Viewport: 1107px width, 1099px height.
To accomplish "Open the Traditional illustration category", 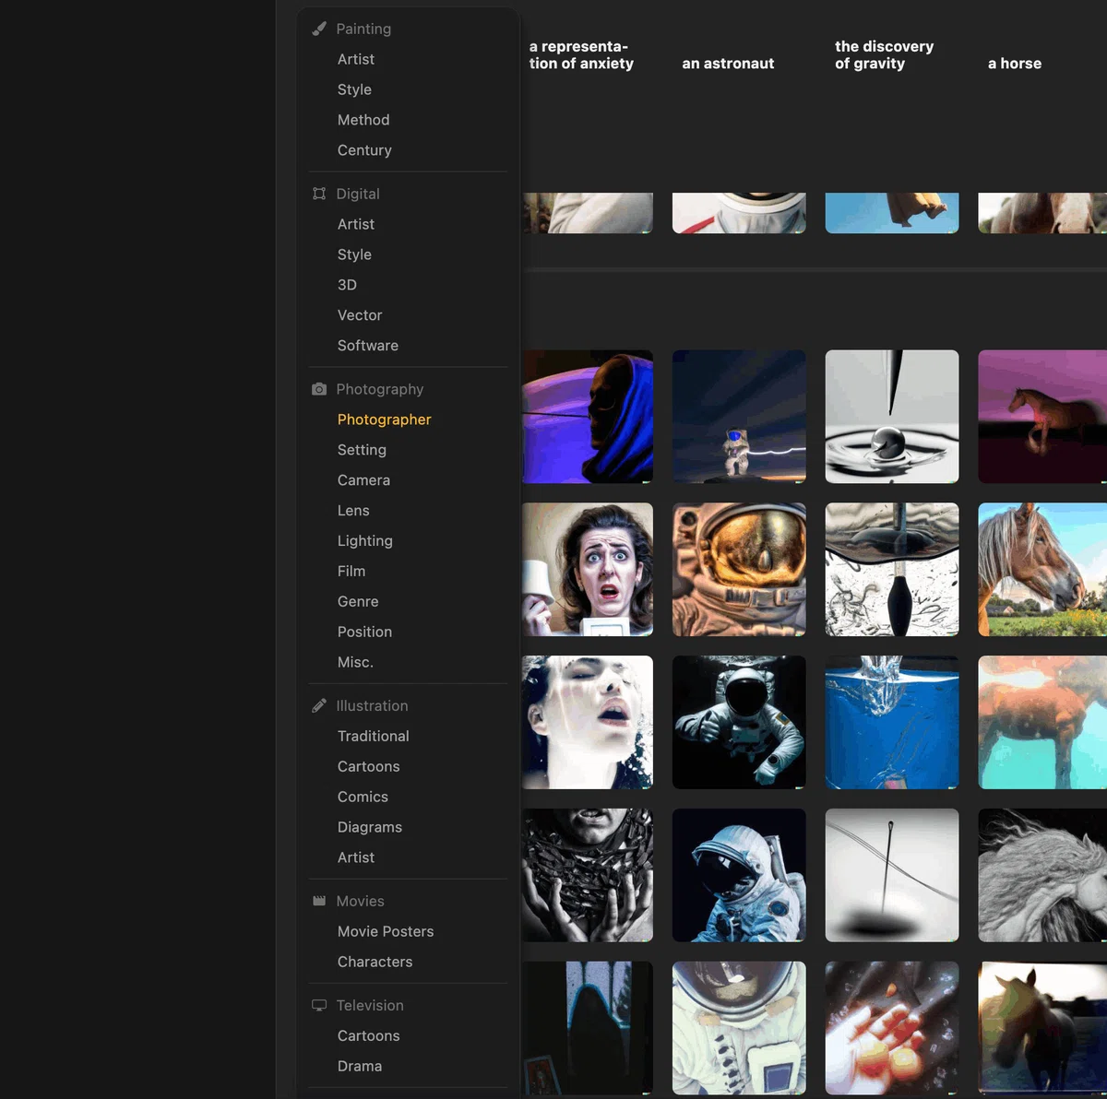I will (x=374, y=736).
